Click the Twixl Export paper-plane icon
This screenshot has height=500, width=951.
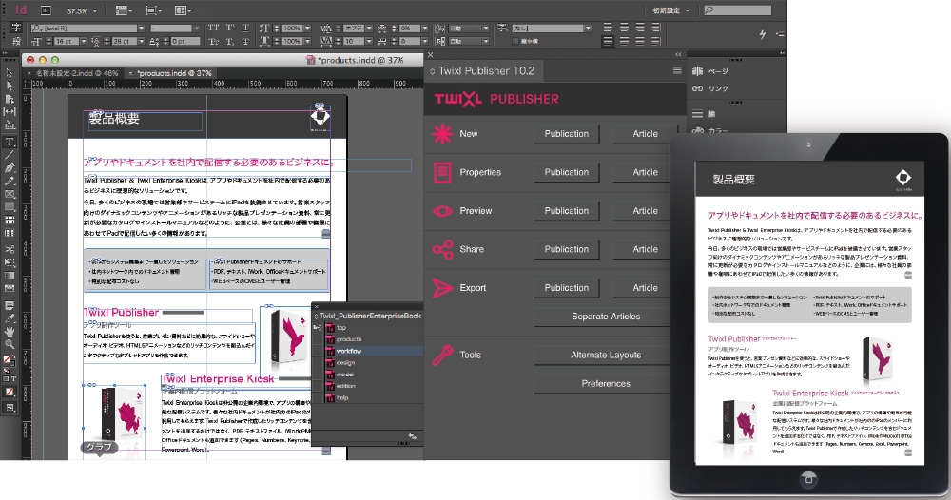pos(442,288)
